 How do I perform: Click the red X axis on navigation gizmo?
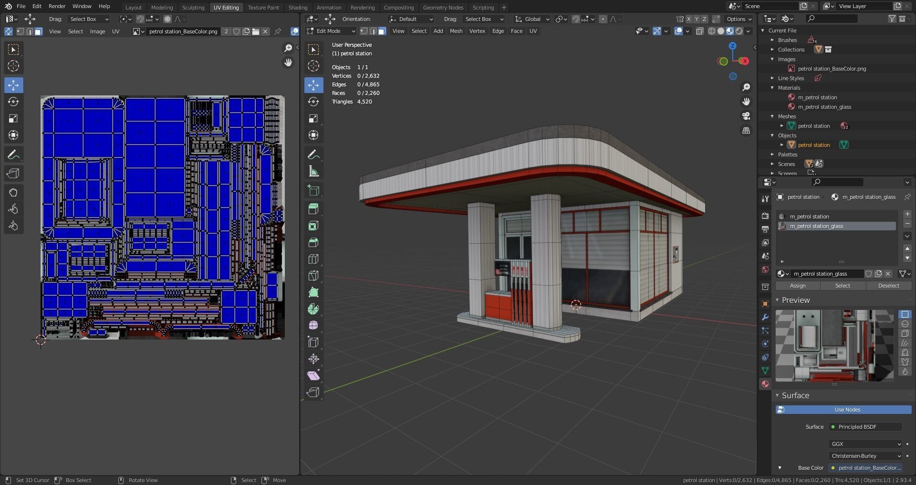[744, 61]
